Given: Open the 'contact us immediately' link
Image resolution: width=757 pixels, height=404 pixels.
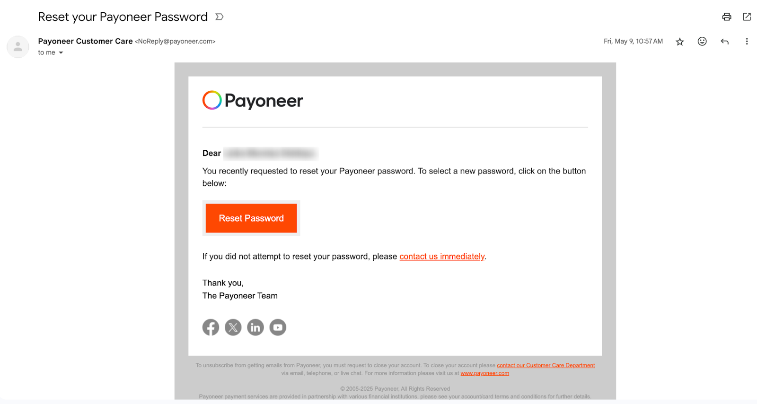Looking at the screenshot, I should (x=441, y=257).
